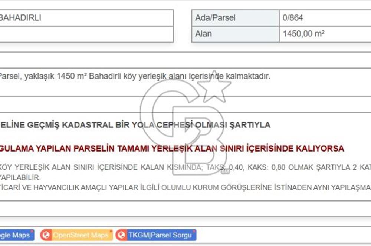This screenshot has width=371, height=246.
Task: Click the OpenStreet Maps globe icon
Action: [46, 235]
